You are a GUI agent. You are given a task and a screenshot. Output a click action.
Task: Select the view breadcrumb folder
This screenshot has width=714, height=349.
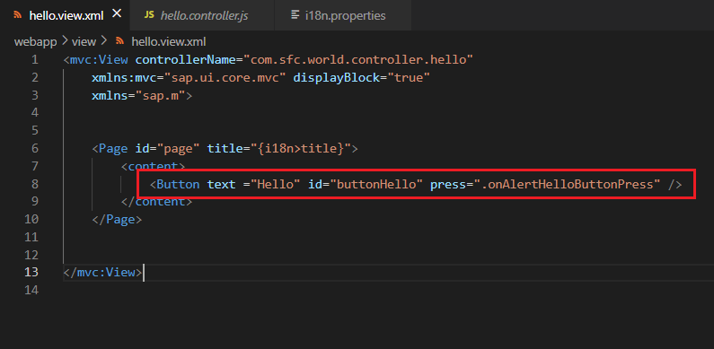(x=84, y=42)
